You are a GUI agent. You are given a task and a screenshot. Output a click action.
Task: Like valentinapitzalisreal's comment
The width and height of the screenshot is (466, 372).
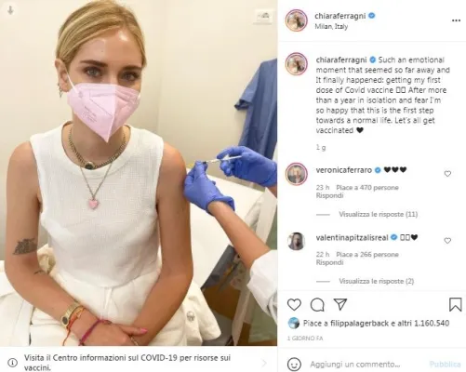[x=447, y=241]
